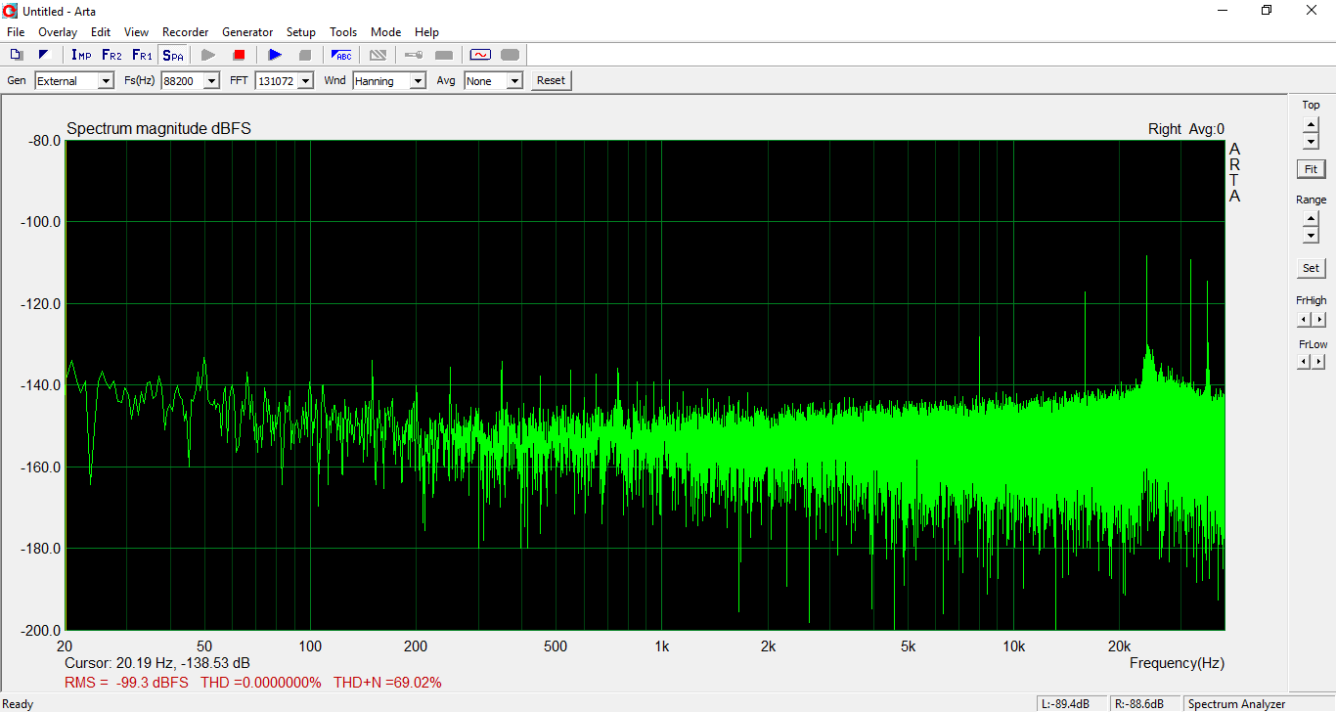Open the Wnd window dropdown showing Hanning
This screenshot has width=1336, height=712.
389,81
